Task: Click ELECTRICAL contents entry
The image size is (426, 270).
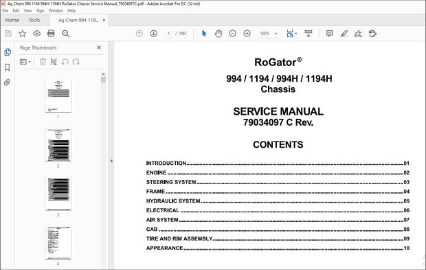Action: click(278, 210)
